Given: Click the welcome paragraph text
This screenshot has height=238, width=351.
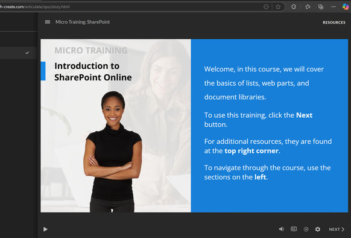Looking at the screenshot, I should pyautogui.click(x=264, y=83).
